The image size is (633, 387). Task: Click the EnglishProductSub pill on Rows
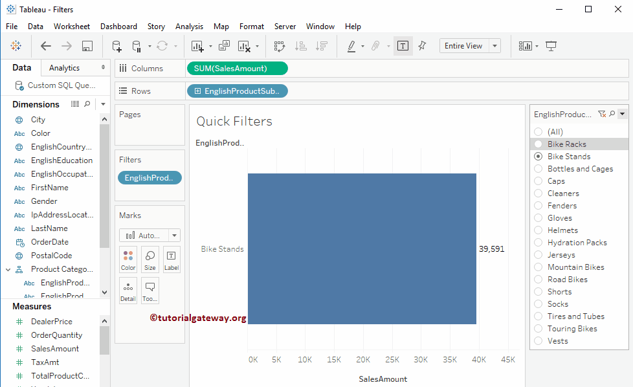[x=237, y=91]
